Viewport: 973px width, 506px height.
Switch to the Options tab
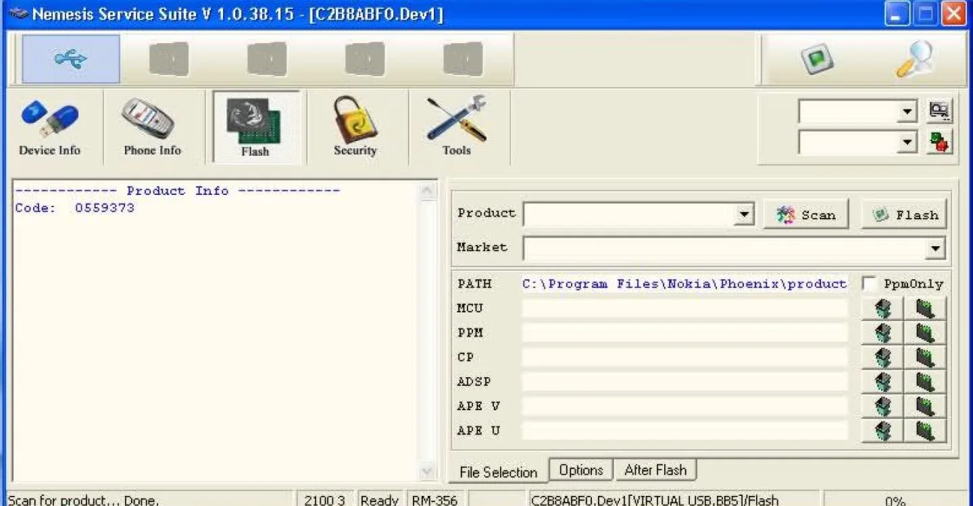[581, 470]
